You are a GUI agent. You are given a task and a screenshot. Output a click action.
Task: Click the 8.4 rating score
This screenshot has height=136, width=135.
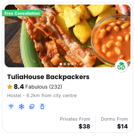click(x=19, y=87)
